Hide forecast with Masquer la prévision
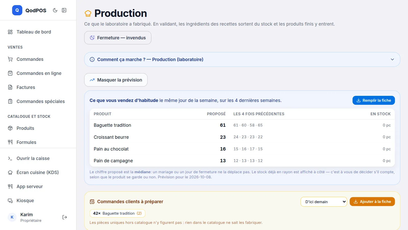 click(116, 80)
